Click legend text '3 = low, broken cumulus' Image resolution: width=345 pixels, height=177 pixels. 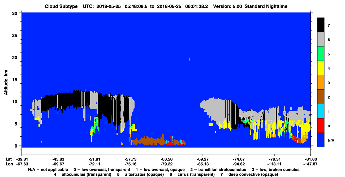click(x=276, y=169)
